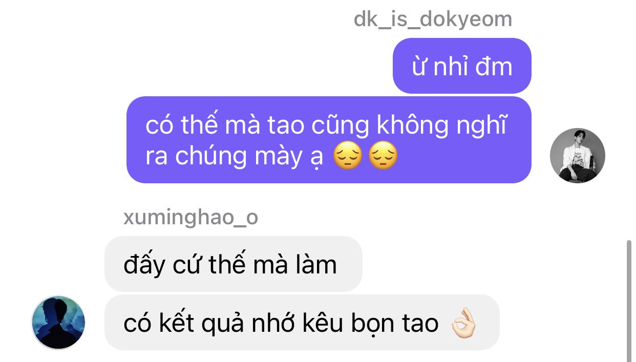Screen dimensions: 636x362
Task: Select the 'đấy cứ thế mà làm' message
Action: 234,264
